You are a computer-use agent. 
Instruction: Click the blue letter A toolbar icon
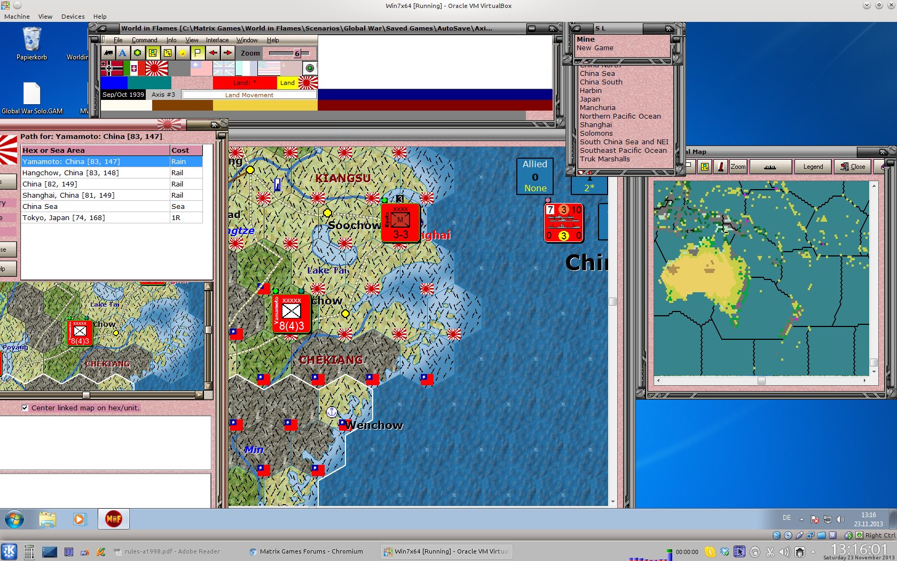[123, 53]
